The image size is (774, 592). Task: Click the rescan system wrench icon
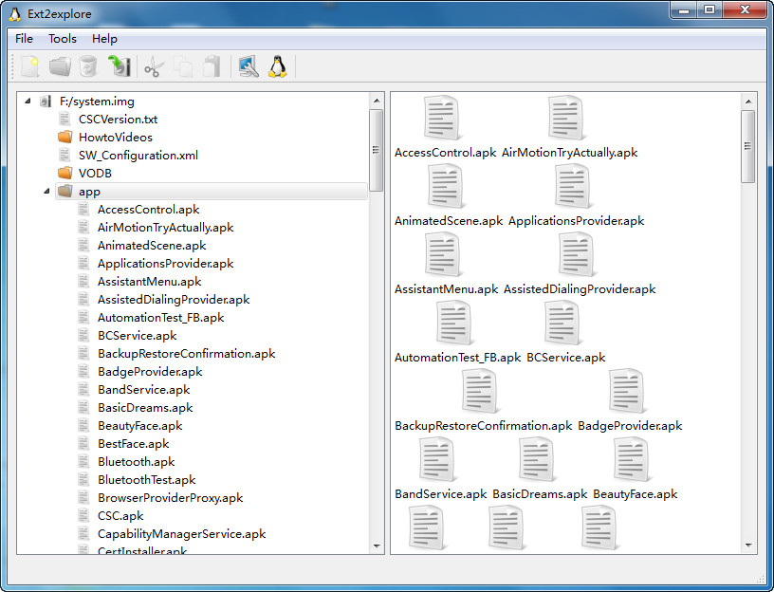click(249, 66)
